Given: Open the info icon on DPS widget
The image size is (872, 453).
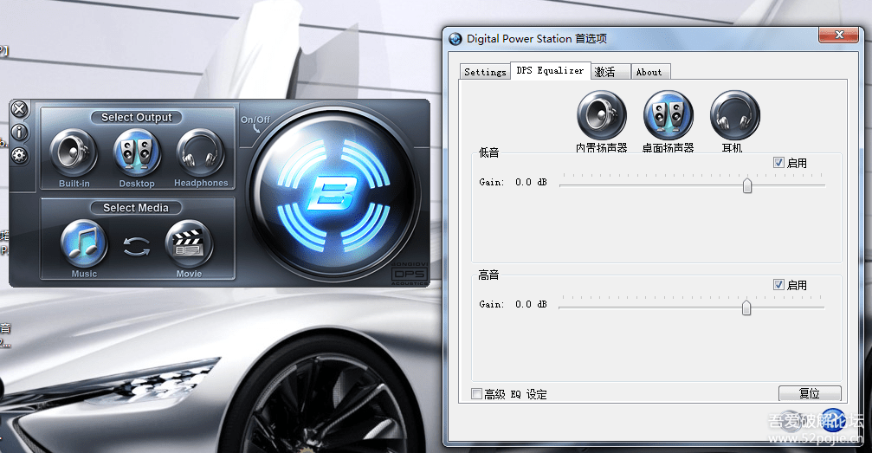Looking at the screenshot, I should (x=19, y=133).
